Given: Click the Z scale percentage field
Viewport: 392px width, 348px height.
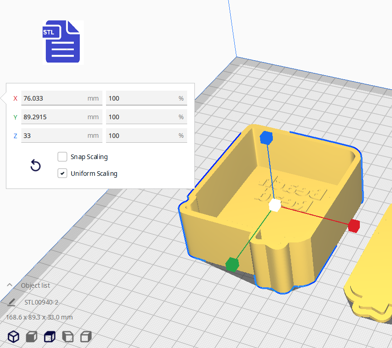Looking at the screenshot, I should [141, 135].
